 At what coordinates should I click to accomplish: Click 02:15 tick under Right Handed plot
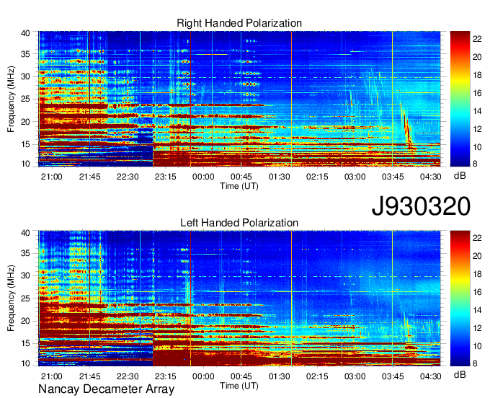[317, 177]
